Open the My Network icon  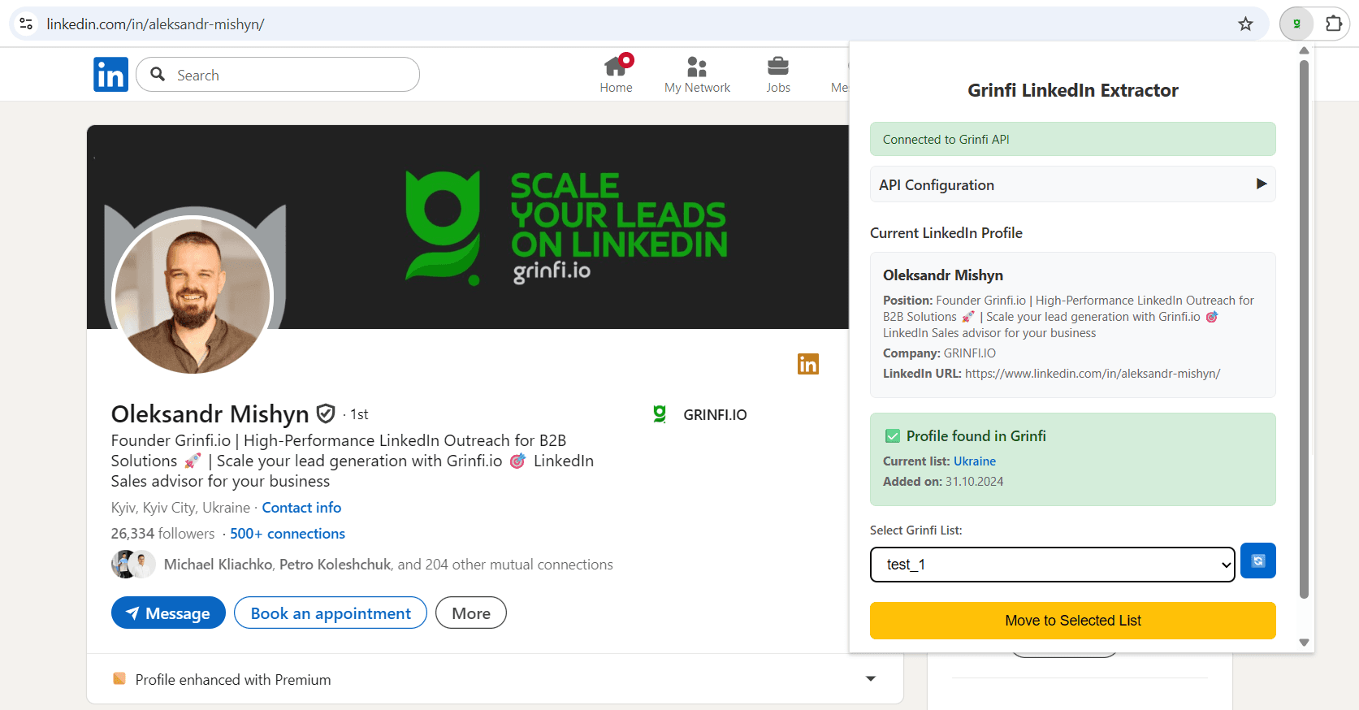[x=697, y=67]
